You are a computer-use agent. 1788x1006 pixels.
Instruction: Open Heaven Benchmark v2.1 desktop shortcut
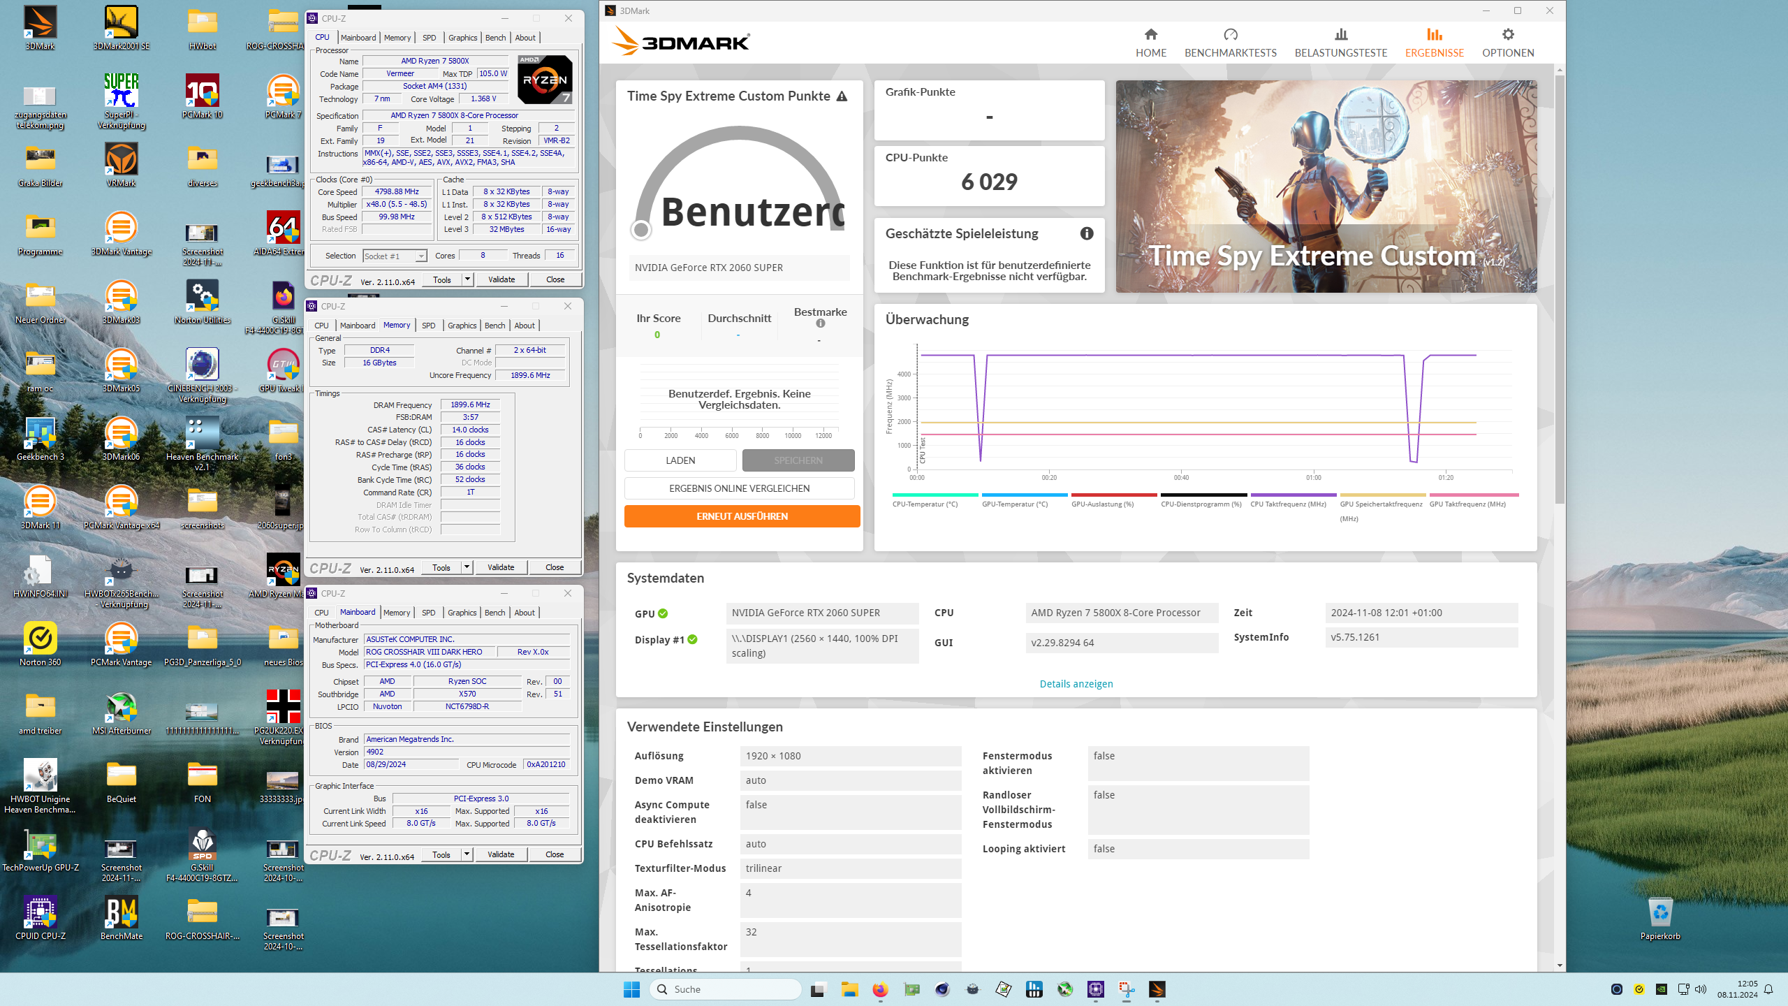pos(203,444)
